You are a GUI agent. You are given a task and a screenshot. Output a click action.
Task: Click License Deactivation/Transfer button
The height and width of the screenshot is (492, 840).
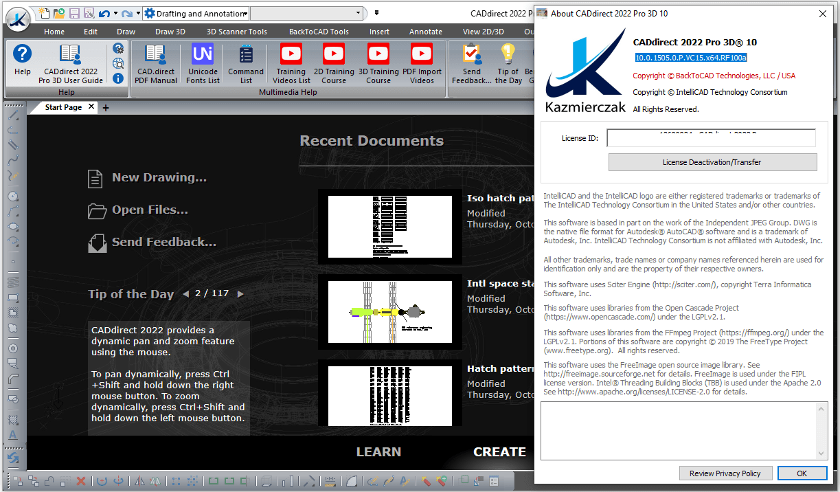pos(712,162)
